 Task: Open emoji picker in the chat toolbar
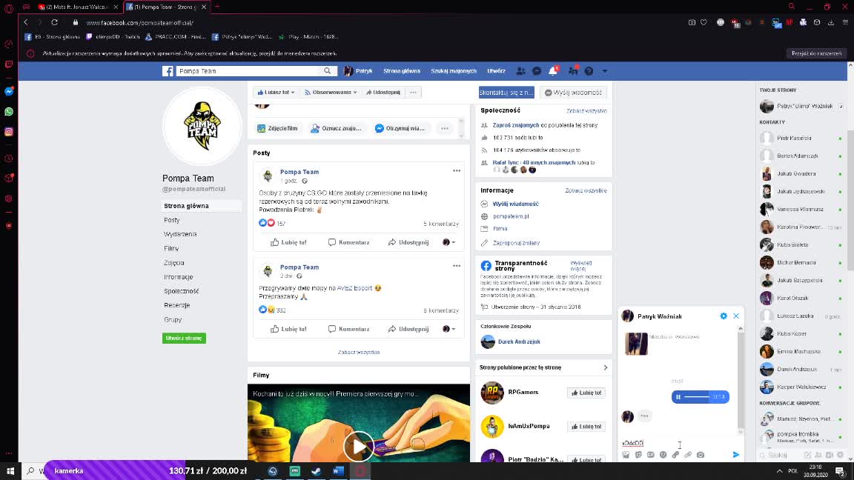pyautogui.click(x=663, y=454)
